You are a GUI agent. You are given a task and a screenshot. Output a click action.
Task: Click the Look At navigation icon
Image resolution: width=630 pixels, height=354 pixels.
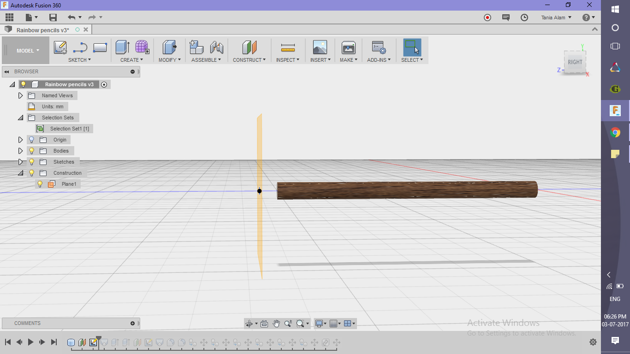click(x=264, y=324)
